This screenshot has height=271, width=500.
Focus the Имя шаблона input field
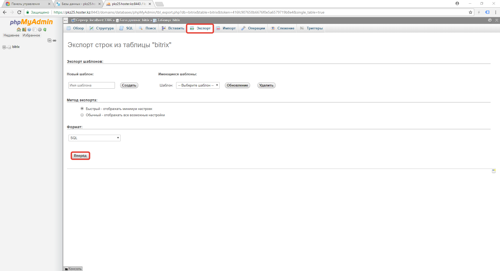[92, 85]
